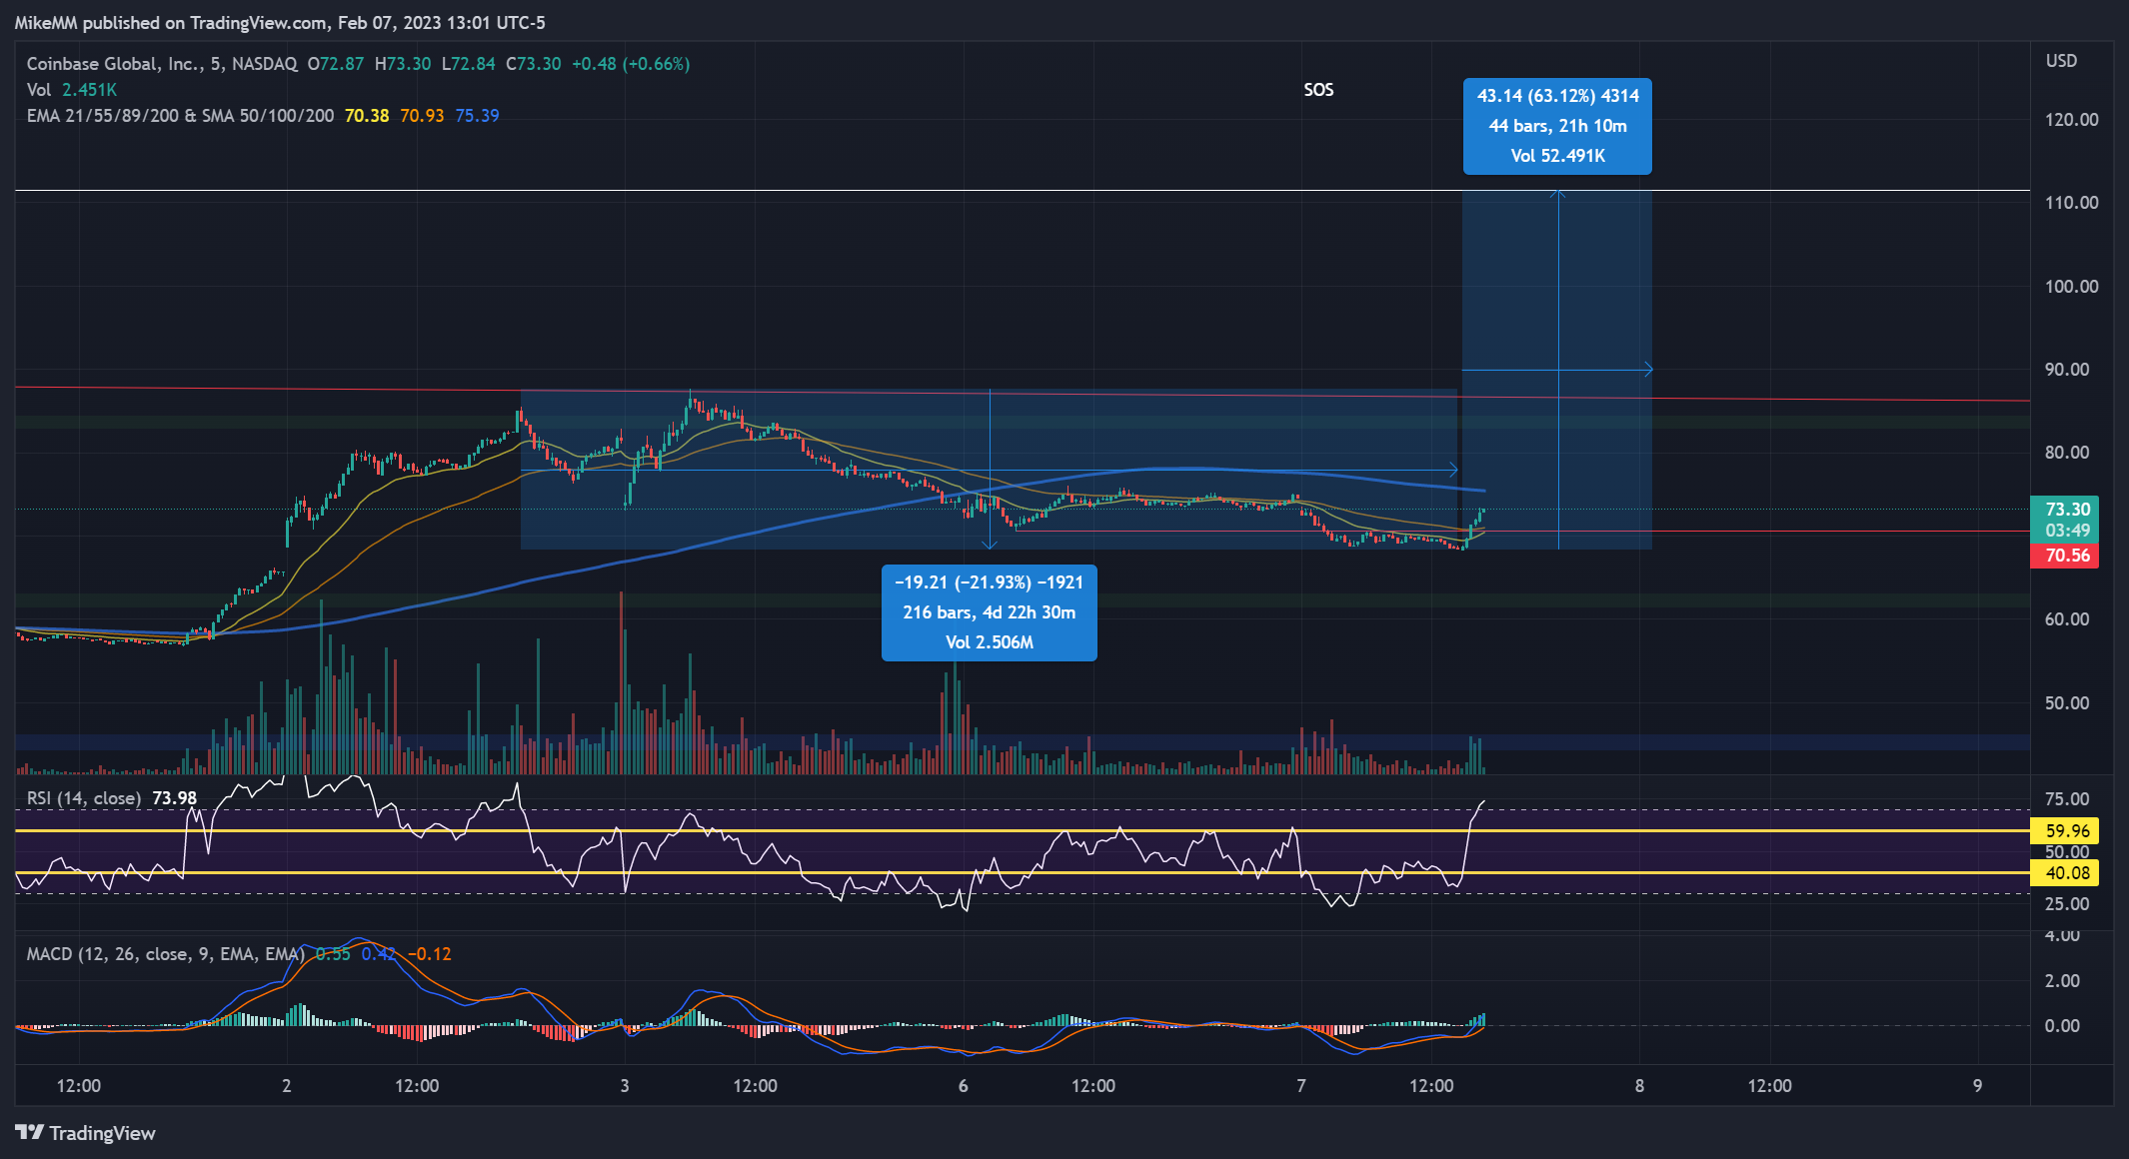Click the 60.00 price axis label
2129x1159 pixels.
(2066, 619)
